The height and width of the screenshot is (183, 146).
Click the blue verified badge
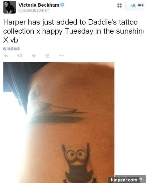62,5
